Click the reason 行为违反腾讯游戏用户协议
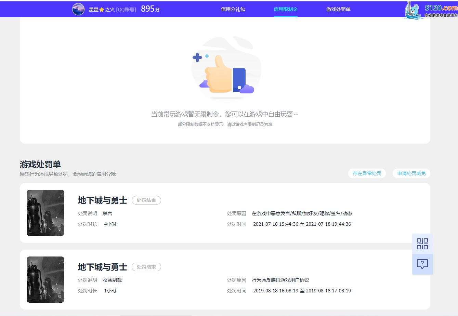This screenshot has width=458, height=316. (280, 280)
